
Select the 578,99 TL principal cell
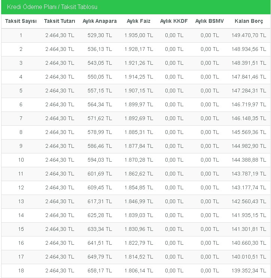[x=100, y=132]
